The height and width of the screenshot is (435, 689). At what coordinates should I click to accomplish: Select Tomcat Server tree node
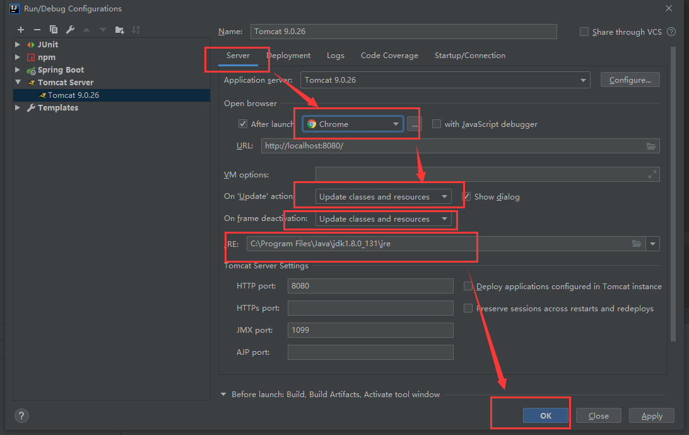coord(66,83)
